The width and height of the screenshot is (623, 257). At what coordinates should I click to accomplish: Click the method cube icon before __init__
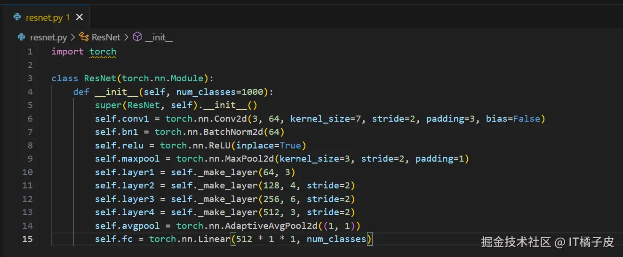(x=137, y=37)
